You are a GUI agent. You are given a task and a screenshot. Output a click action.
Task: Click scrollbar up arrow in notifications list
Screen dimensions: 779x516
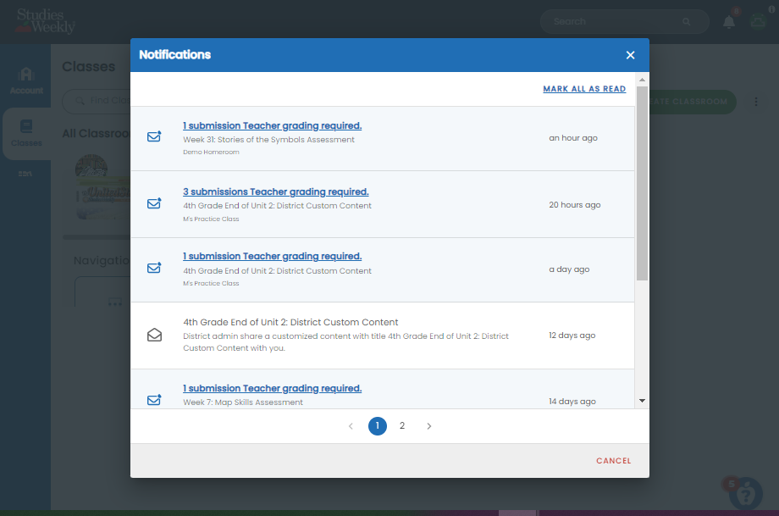pos(642,80)
